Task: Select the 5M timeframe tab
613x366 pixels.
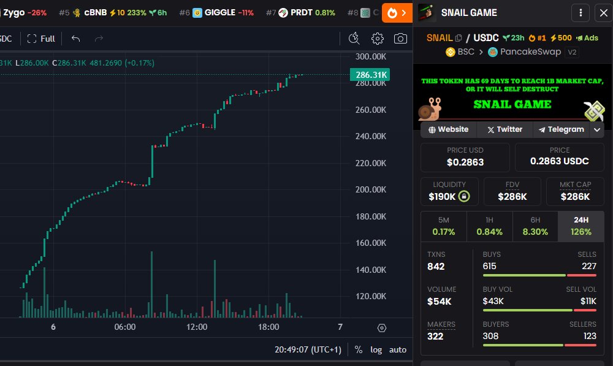Action: pyautogui.click(x=444, y=226)
